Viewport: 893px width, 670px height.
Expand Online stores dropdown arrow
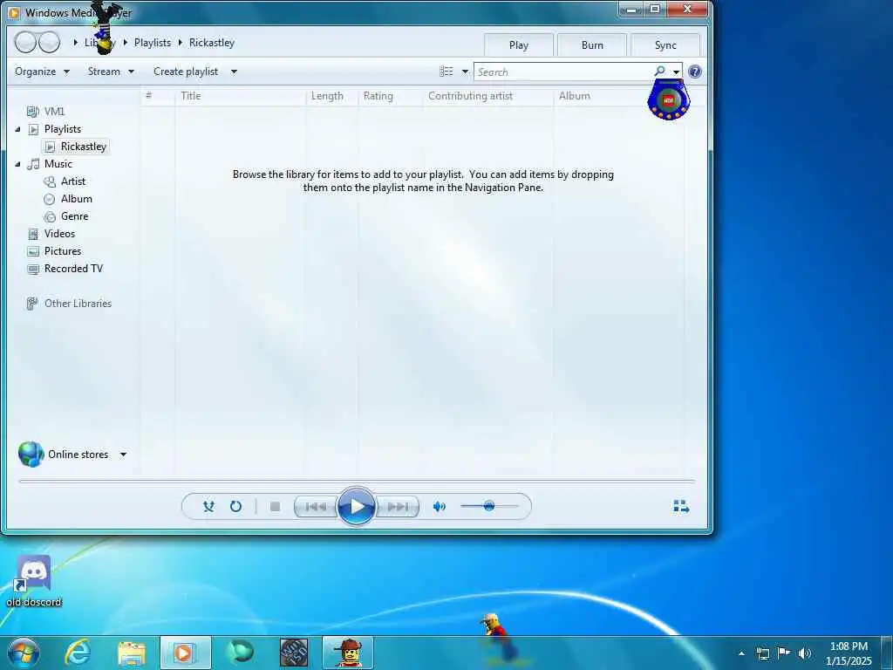pos(124,455)
